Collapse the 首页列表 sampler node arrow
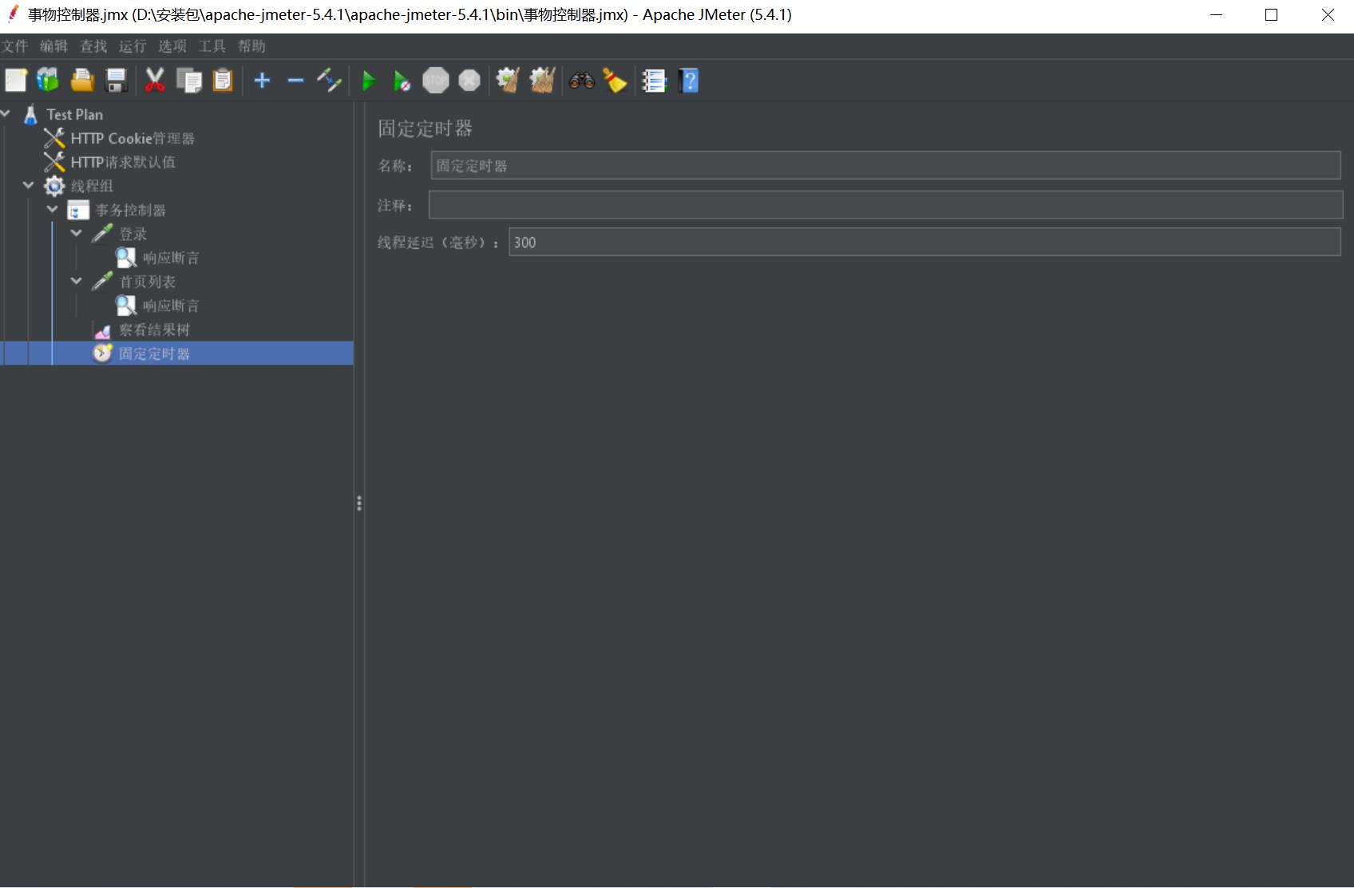 (x=77, y=281)
